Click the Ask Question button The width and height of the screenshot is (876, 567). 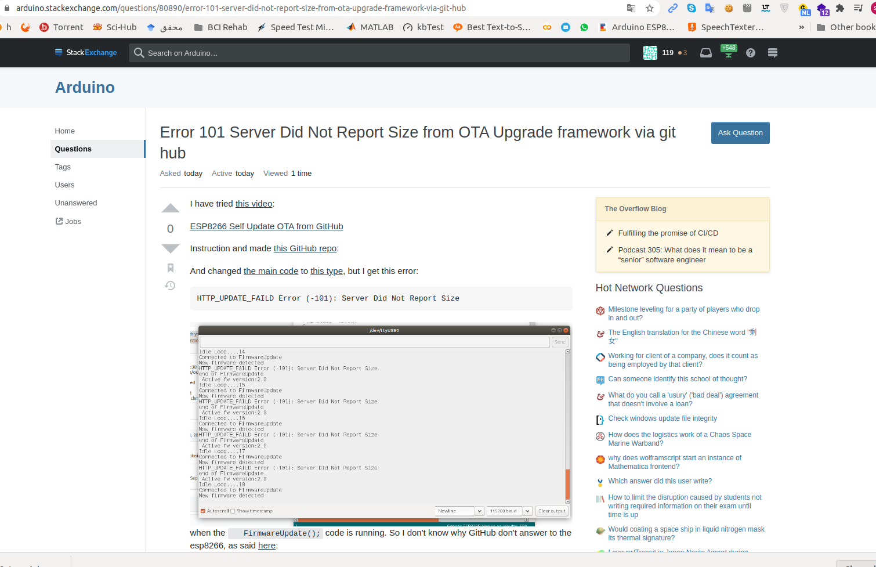pos(740,133)
